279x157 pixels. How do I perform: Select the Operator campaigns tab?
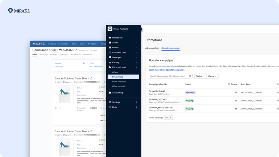coord(171,48)
